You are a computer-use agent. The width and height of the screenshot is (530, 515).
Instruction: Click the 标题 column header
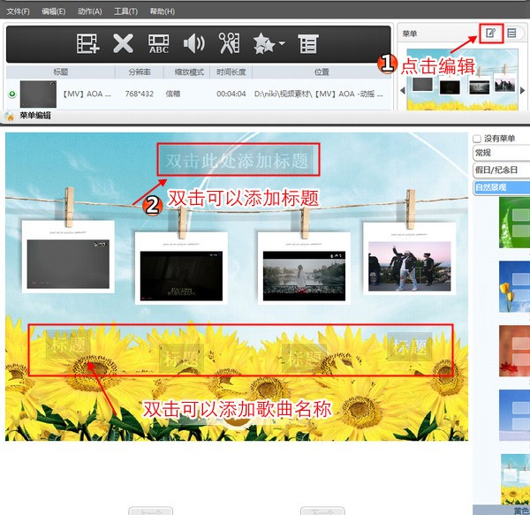tap(61, 72)
